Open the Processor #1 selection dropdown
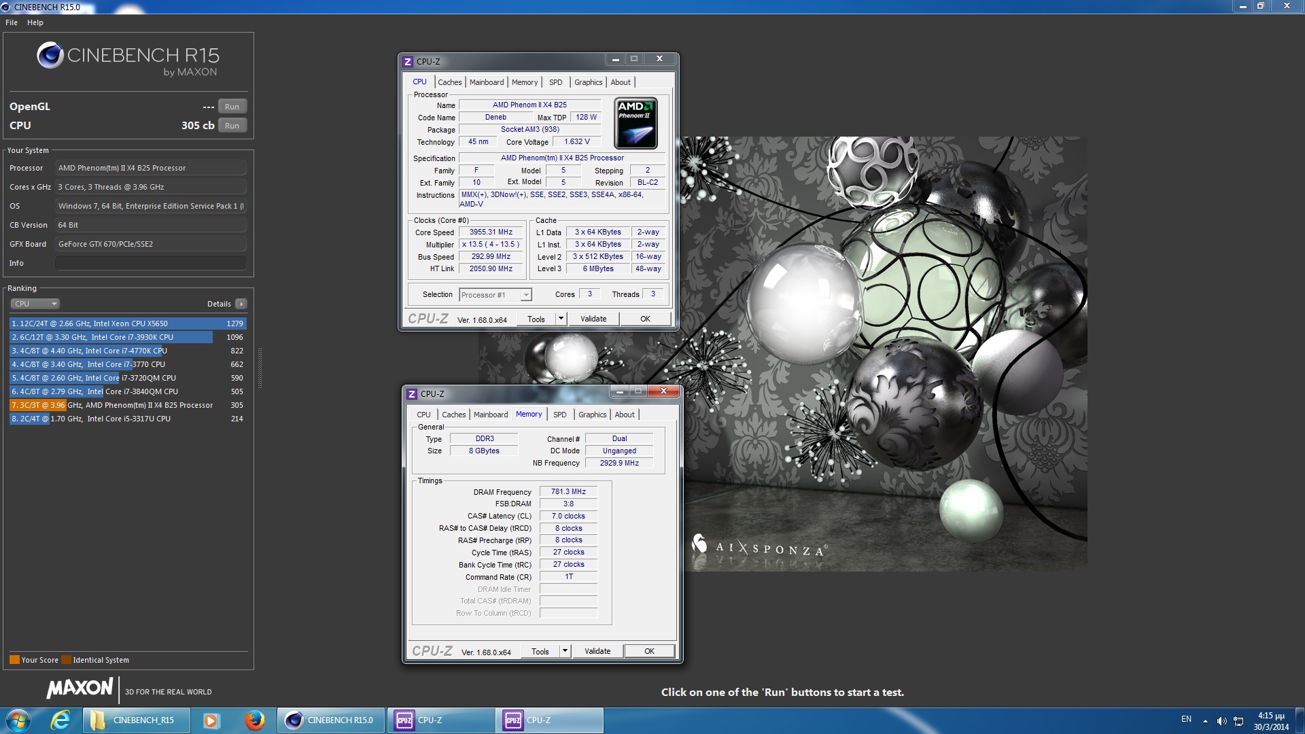 tap(495, 295)
